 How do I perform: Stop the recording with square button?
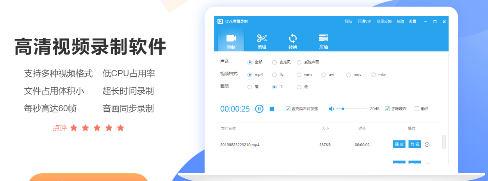tap(272, 109)
